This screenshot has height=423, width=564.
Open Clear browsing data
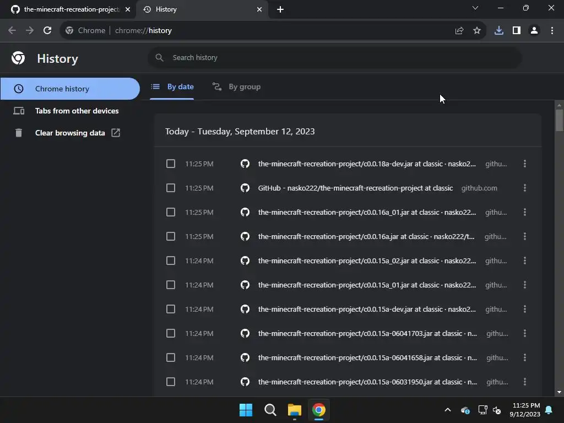[x=70, y=133]
